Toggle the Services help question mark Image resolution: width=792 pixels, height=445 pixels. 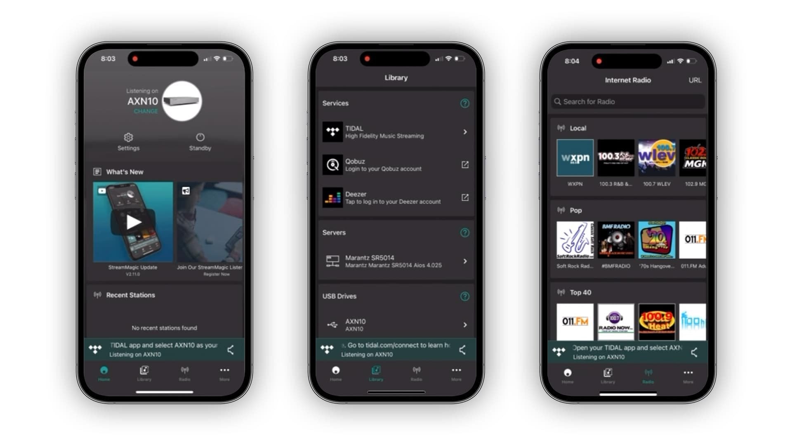point(466,103)
